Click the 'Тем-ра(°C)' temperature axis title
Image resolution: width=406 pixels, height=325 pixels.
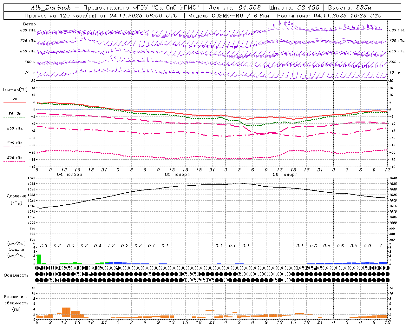pyautogui.click(x=15, y=90)
